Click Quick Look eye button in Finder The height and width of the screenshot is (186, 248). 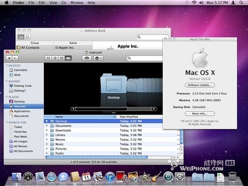[87, 58]
